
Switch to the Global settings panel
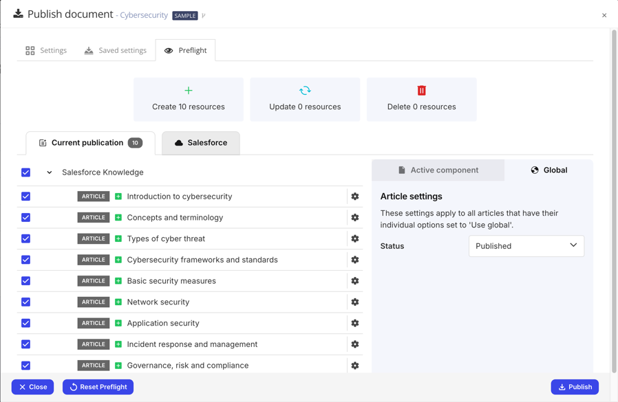(x=548, y=170)
